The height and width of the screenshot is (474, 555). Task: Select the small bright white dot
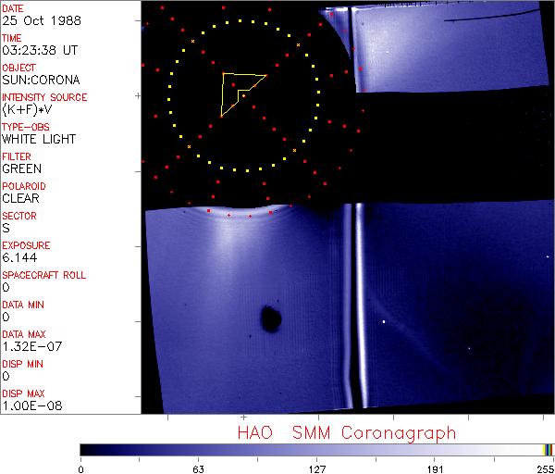[x=384, y=321]
